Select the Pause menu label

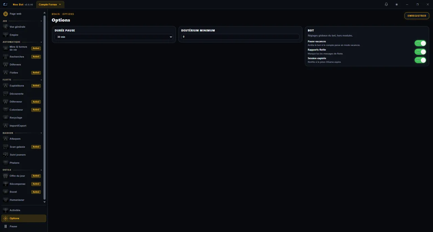[x=14, y=226]
